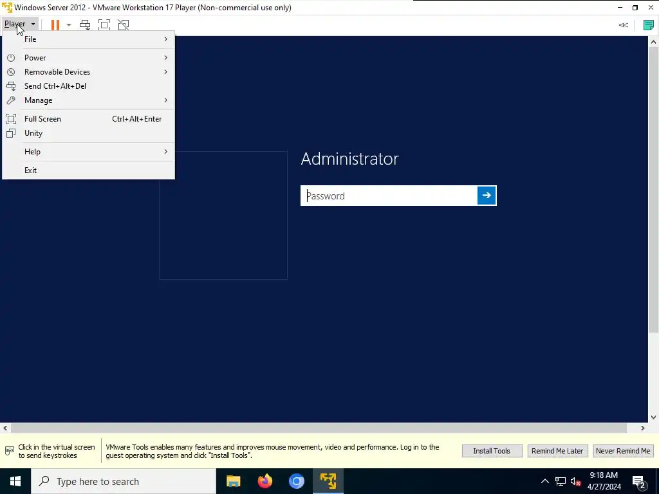Click Remind Me Later button
Image resolution: width=659 pixels, height=494 pixels.
557,451
